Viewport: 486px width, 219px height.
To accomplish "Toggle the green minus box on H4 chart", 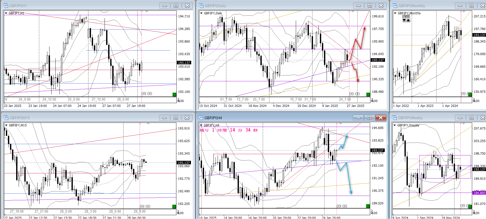I will (368, 206).
